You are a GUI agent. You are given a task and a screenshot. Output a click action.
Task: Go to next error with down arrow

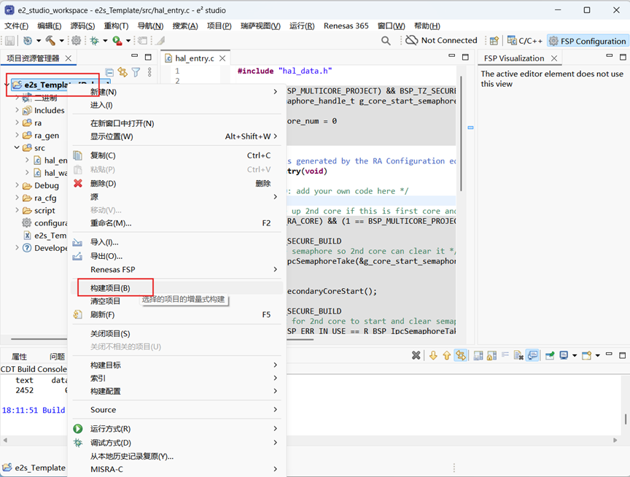pos(433,355)
